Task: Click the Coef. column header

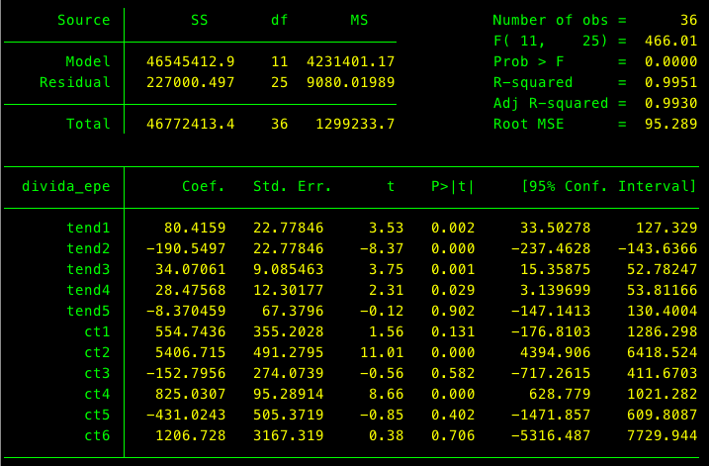Action: click(x=205, y=185)
